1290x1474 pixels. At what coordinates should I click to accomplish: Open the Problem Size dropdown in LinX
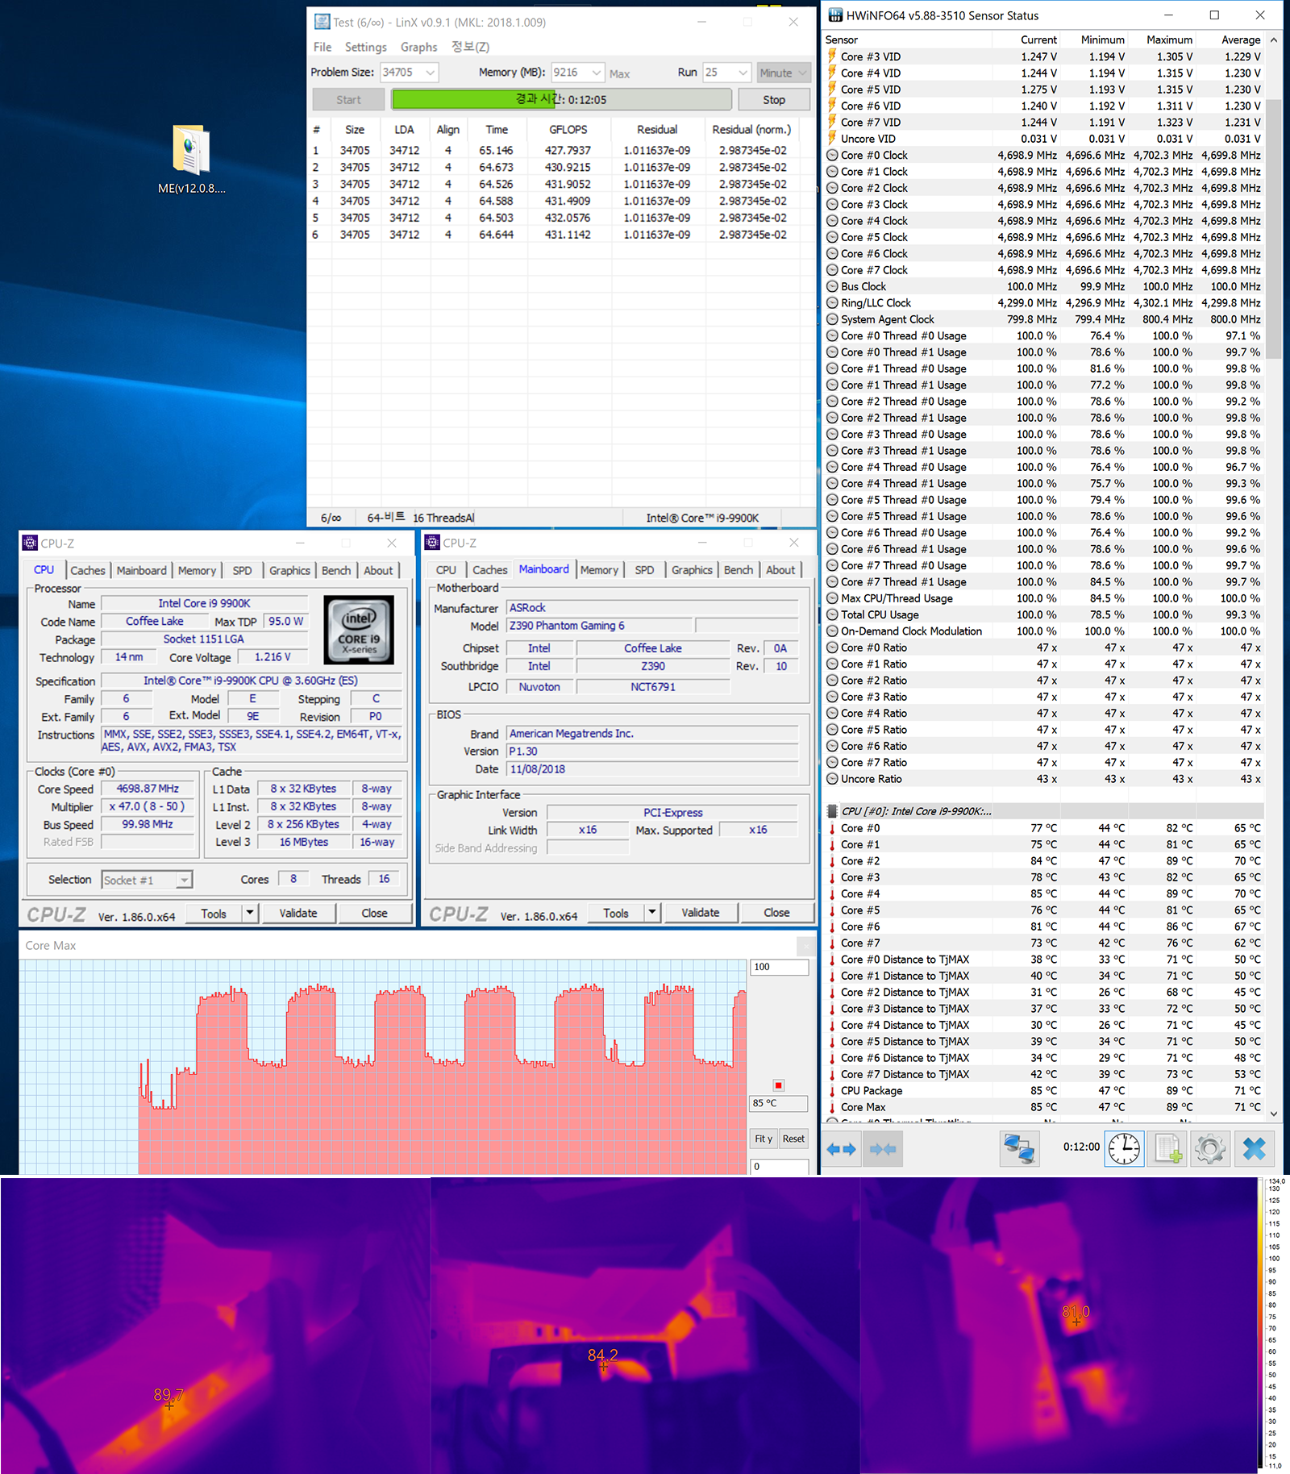tap(430, 73)
